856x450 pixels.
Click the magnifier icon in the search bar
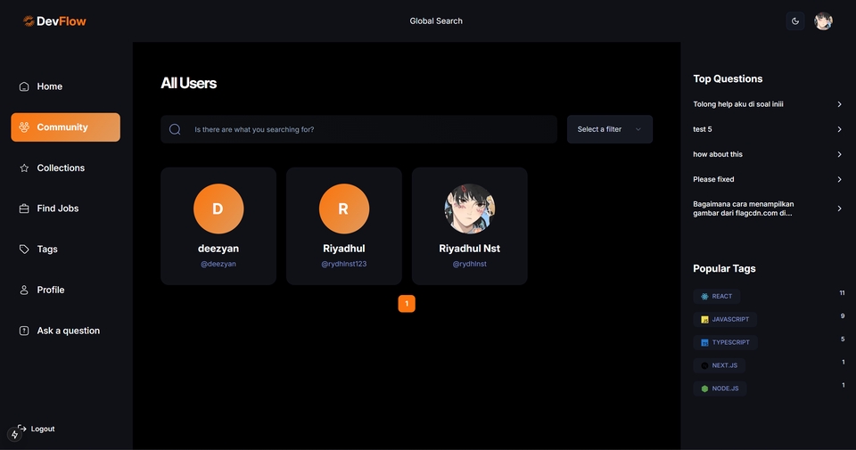[175, 129]
